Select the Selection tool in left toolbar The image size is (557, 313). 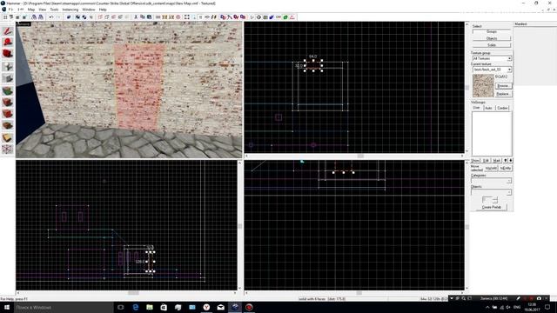pyautogui.click(x=8, y=31)
